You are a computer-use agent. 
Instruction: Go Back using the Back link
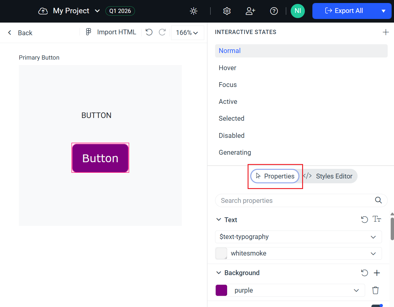[19, 33]
